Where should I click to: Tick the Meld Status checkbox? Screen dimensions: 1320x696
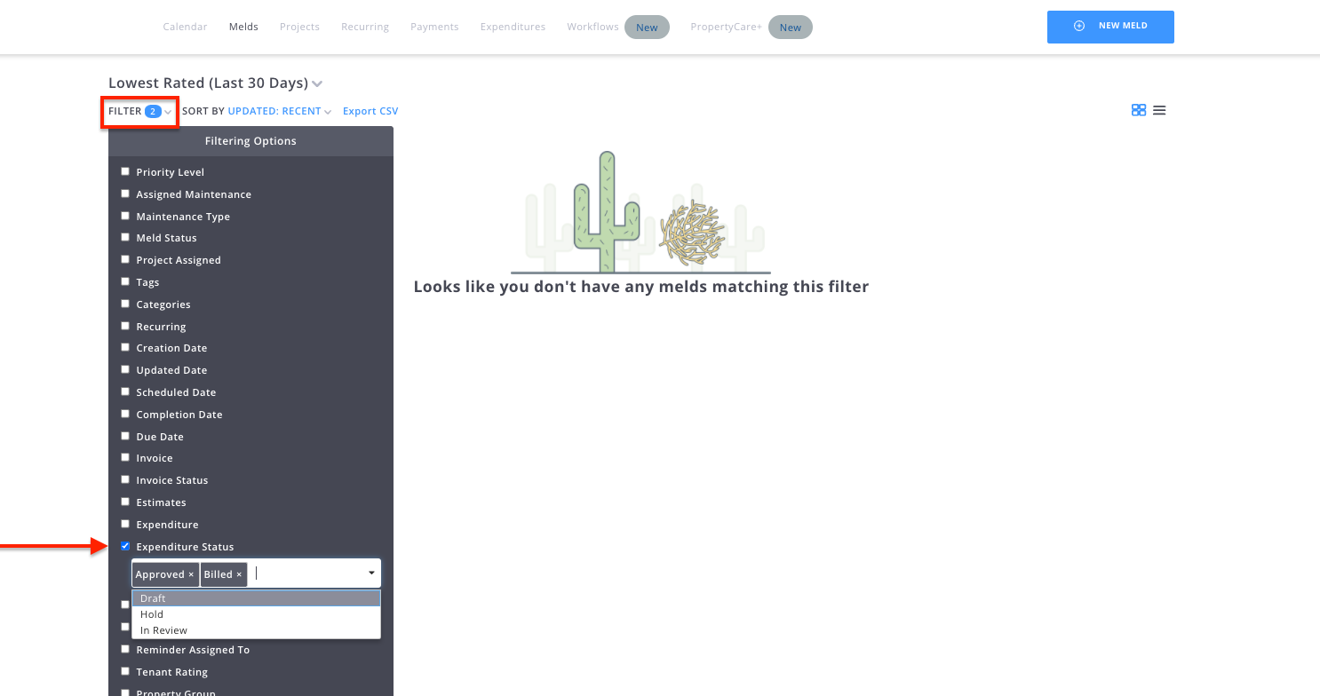[125, 237]
